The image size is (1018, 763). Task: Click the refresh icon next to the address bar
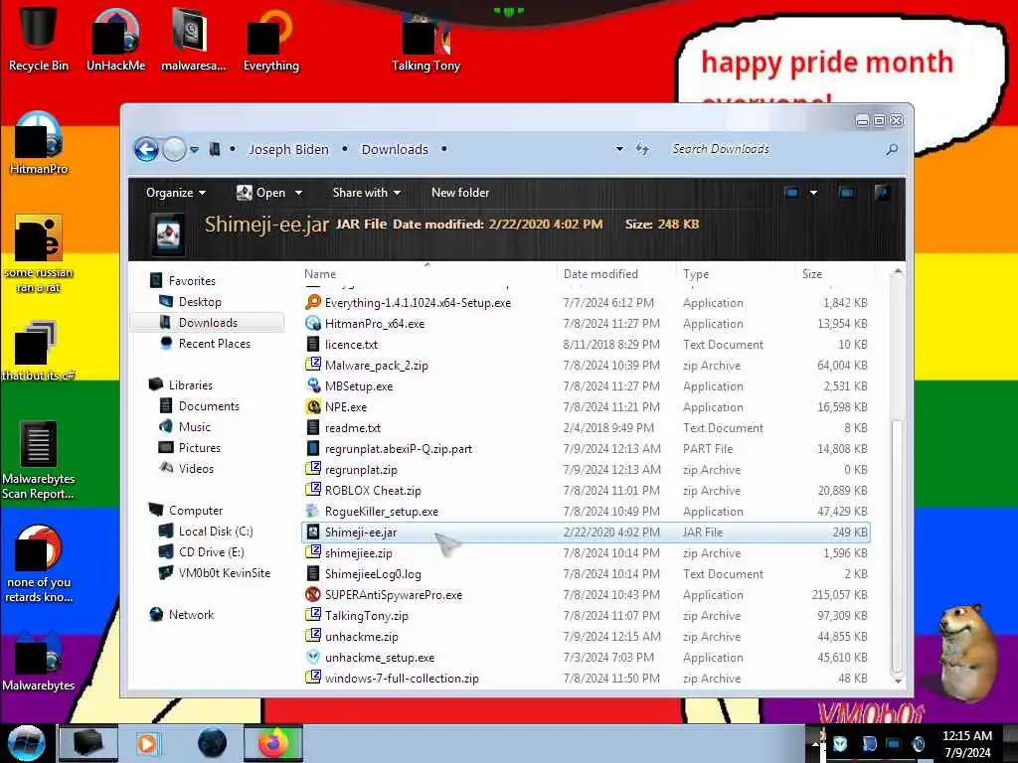click(642, 149)
